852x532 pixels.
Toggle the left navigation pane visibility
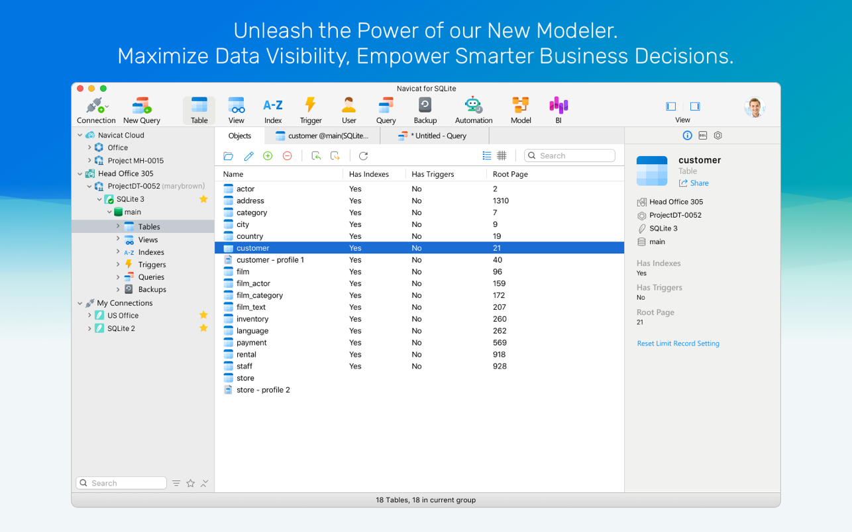pyautogui.click(x=670, y=107)
